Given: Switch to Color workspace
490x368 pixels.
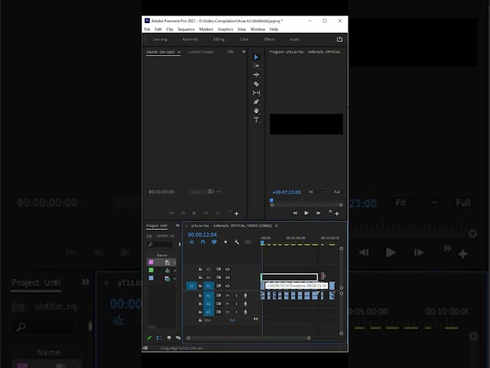Looking at the screenshot, I should [244, 39].
